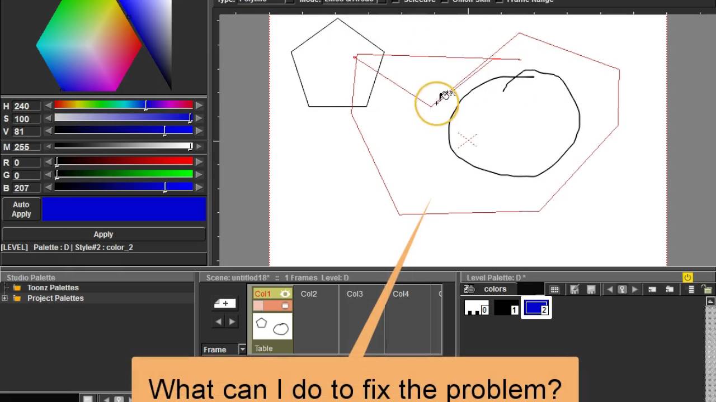Decrease Value with left arrow on V row
The width and height of the screenshot is (716, 402).
(x=49, y=131)
